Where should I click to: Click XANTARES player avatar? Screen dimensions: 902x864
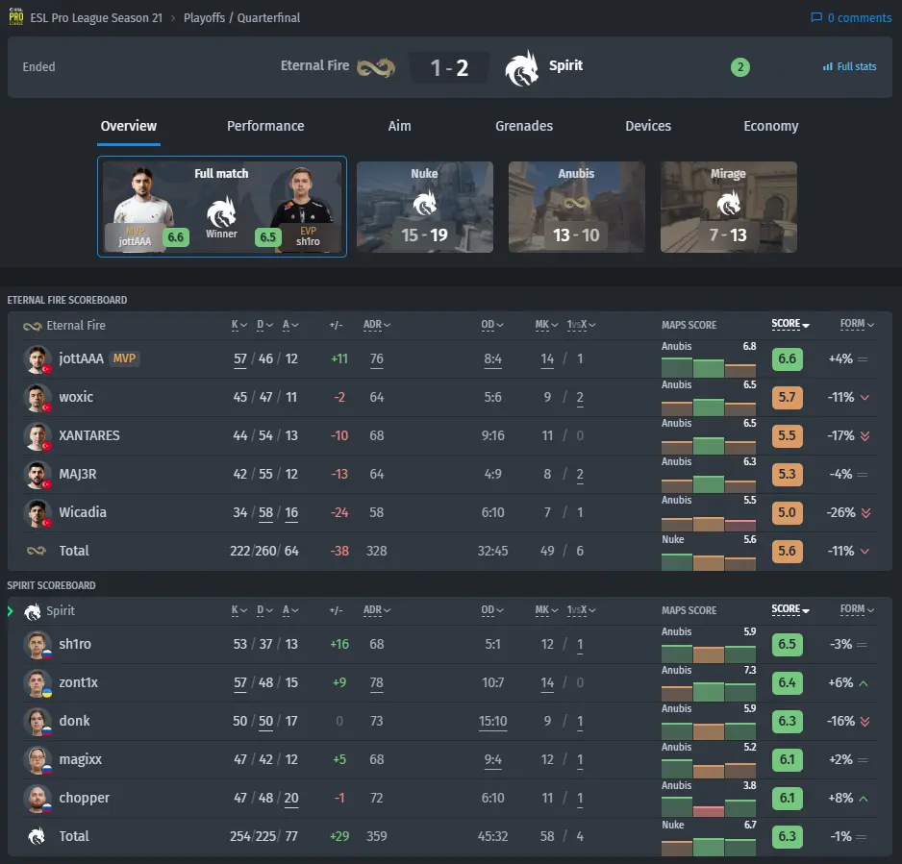click(37, 435)
